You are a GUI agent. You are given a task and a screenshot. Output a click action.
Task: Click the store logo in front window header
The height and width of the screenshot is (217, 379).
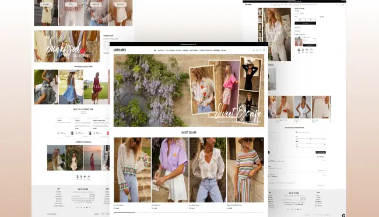120,50
